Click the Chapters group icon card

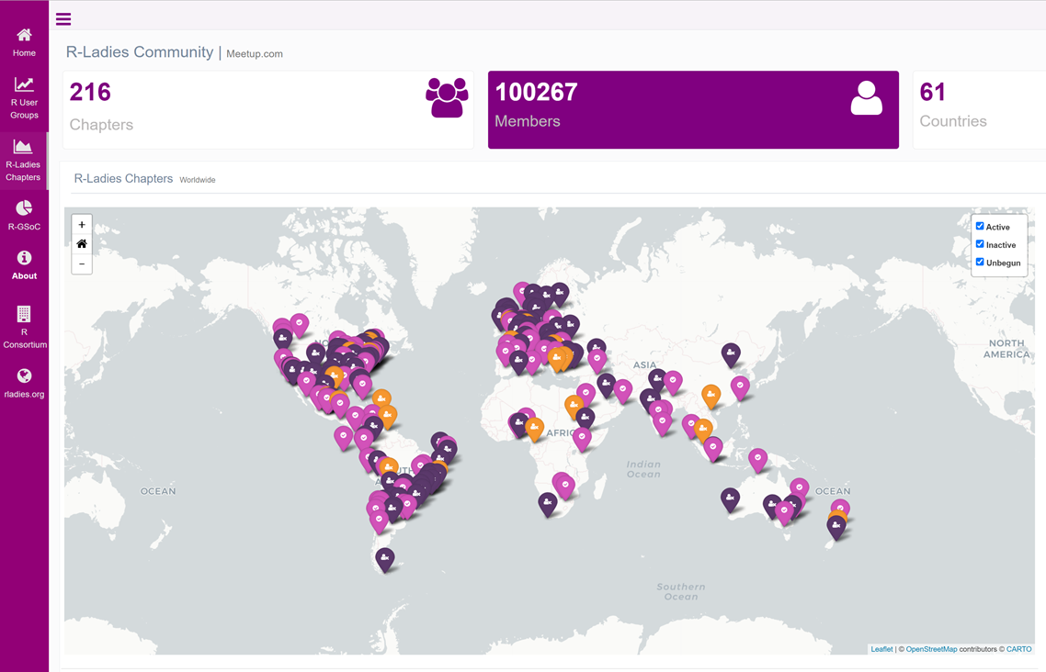point(447,98)
